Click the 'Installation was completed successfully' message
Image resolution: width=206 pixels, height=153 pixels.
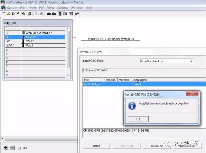coord(164,103)
